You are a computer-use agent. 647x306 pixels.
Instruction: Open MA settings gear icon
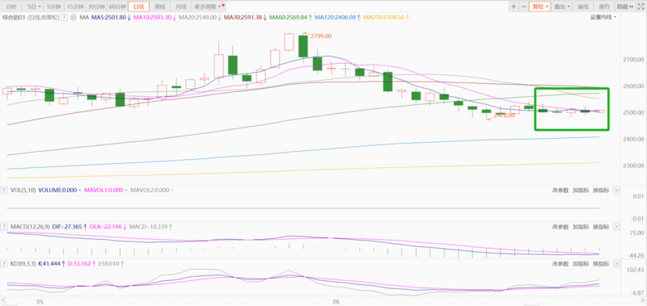click(74, 18)
